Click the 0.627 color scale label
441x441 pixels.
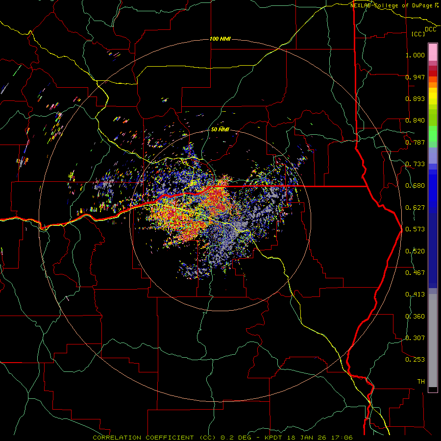point(415,208)
